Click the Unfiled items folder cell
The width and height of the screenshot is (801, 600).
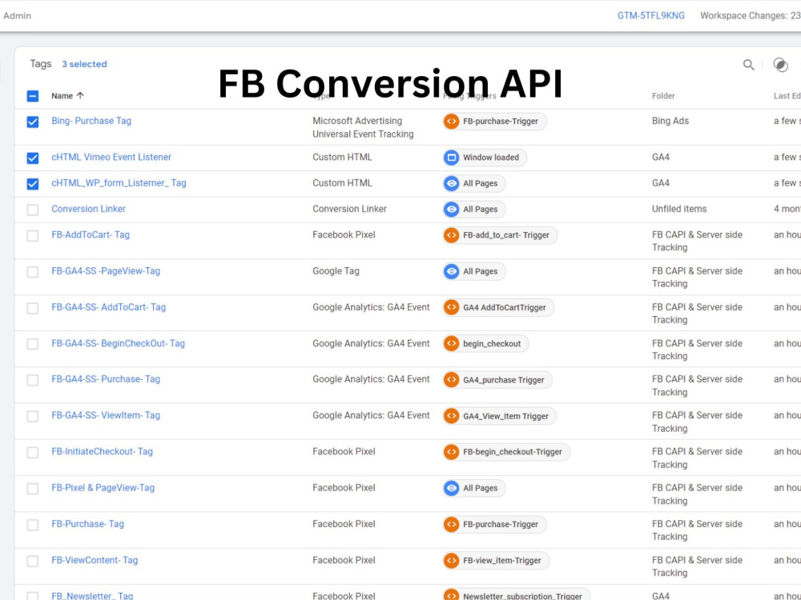tap(679, 209)
